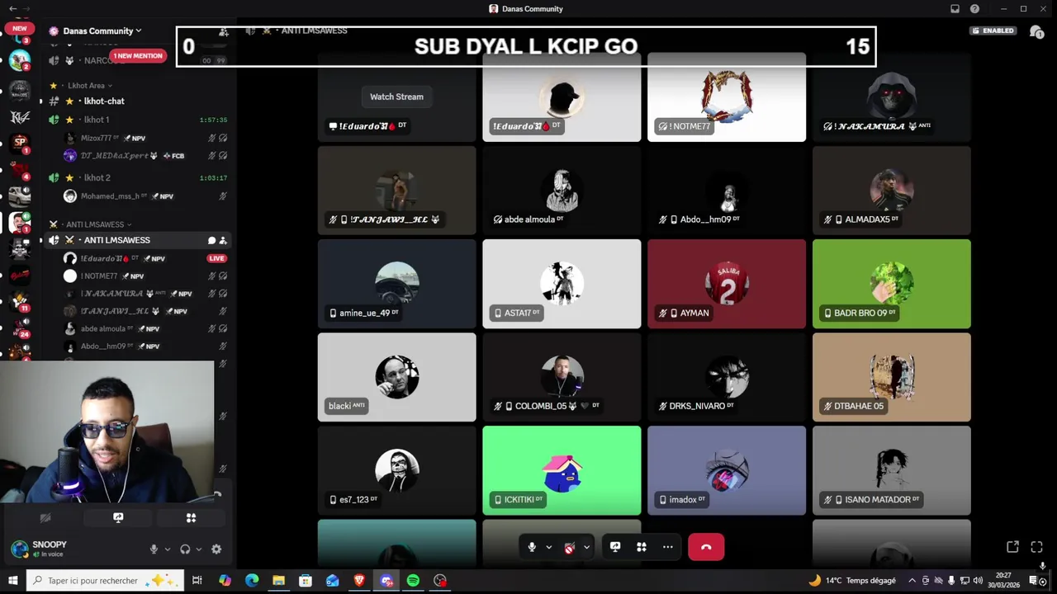Open microphone input options arrow in user panel
The height and width of the screenshot is (594, 1057).
[x=167, y=549]
